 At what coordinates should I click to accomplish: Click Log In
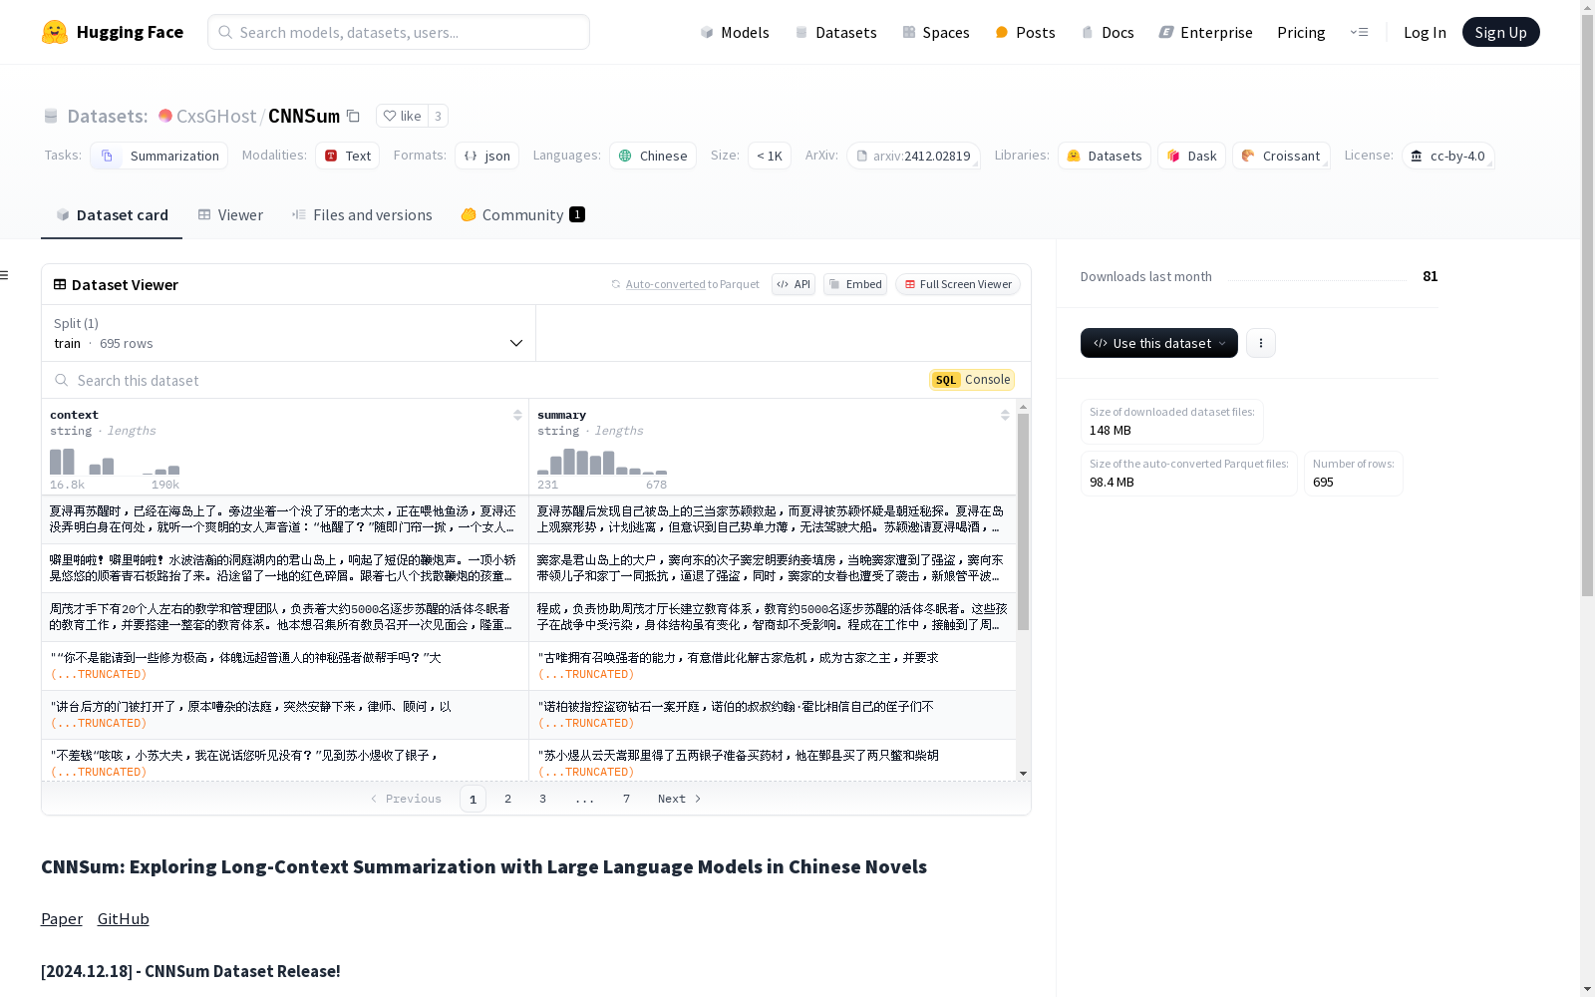coord(1425,32)
